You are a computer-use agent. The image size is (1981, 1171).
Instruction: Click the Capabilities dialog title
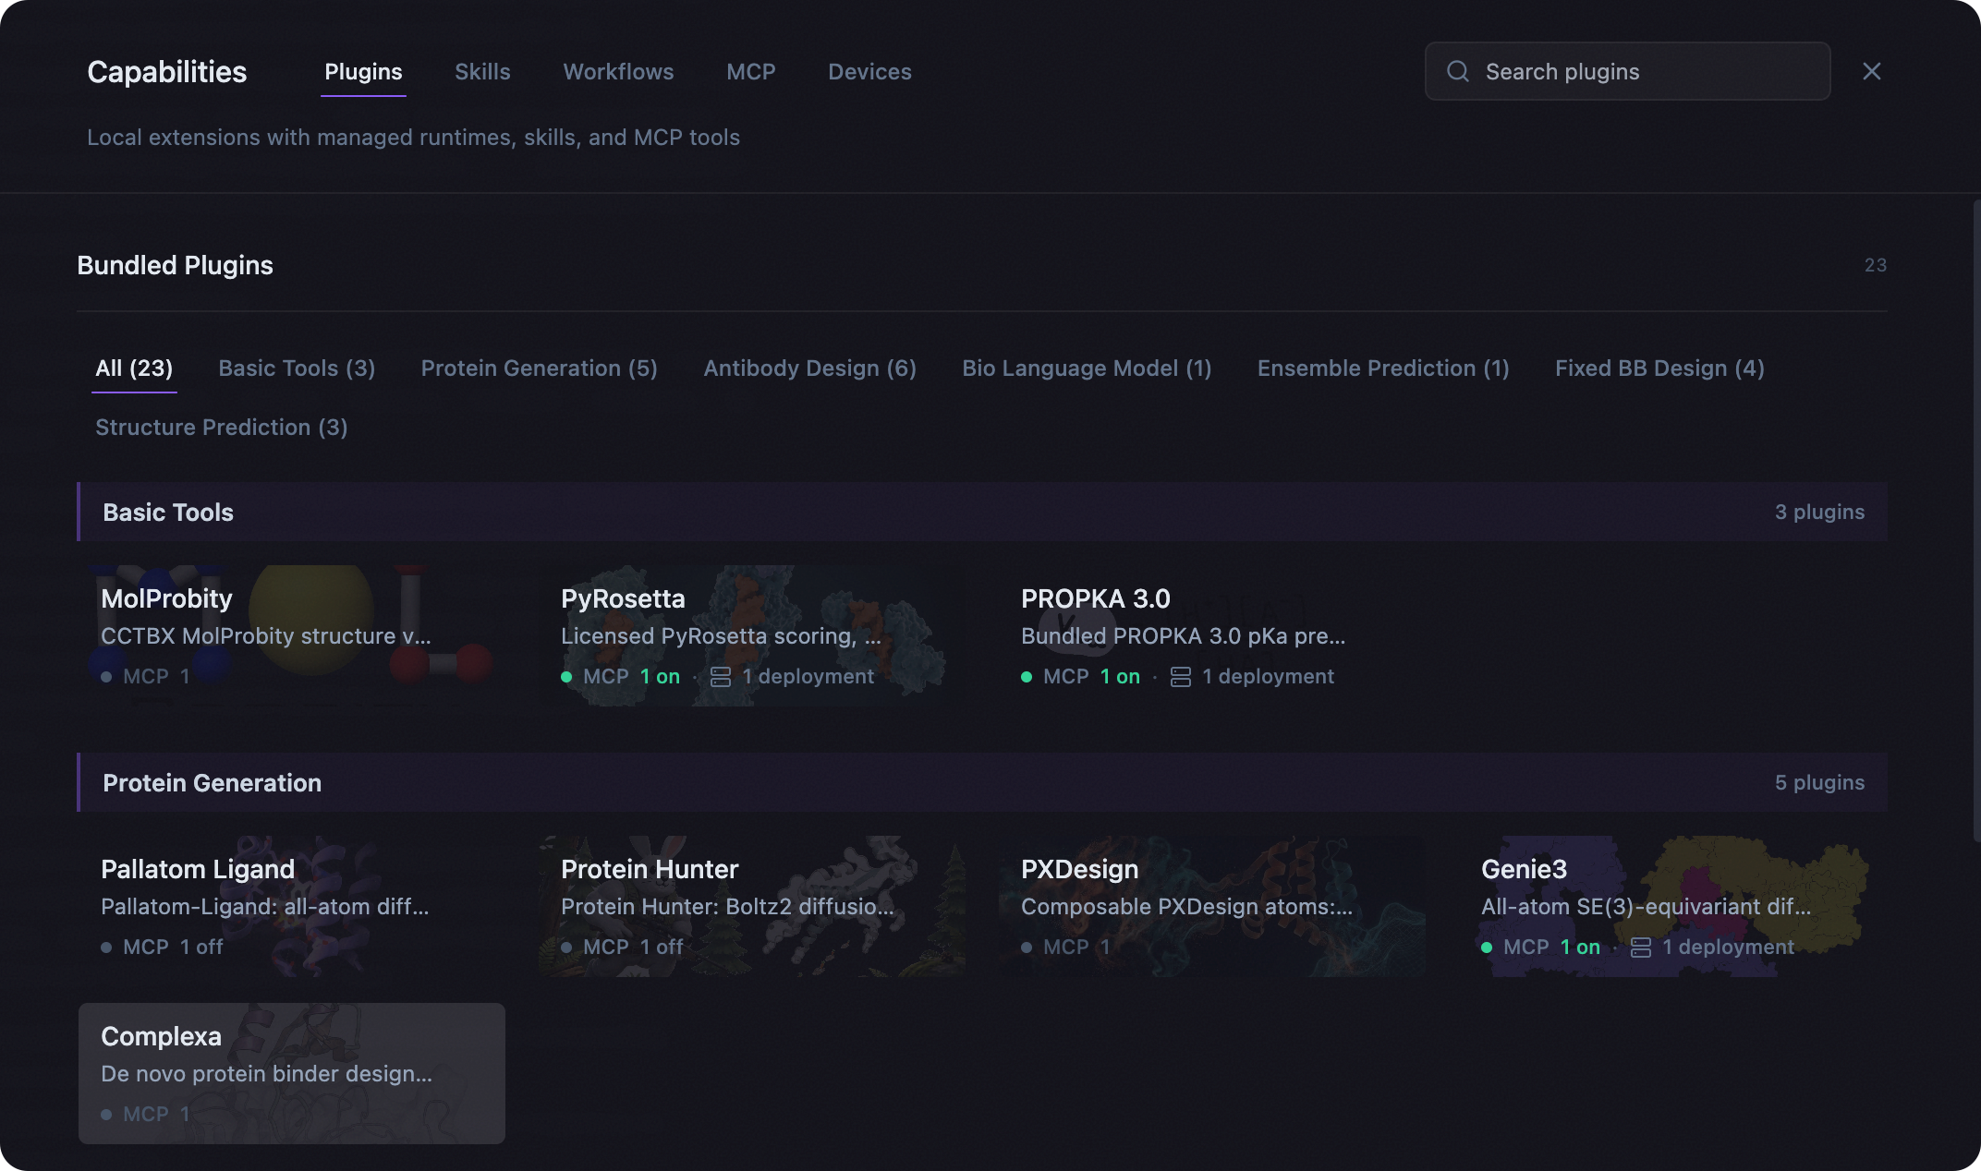pyautogui.click(x=166, y=72)
